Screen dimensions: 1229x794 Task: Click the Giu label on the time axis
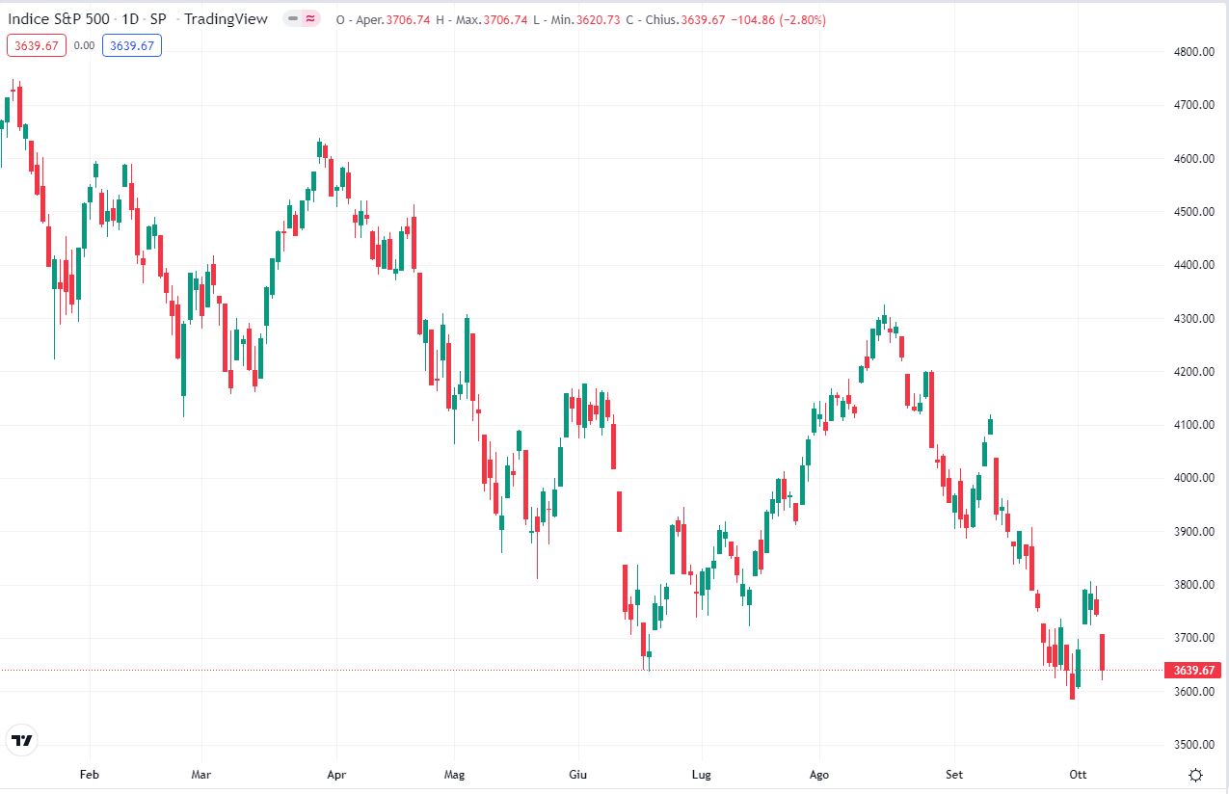coord(578,774)
